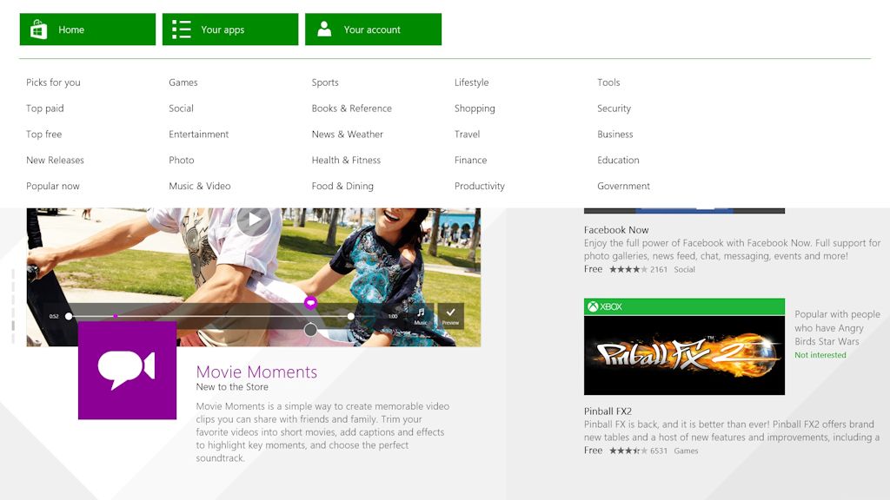This screenshot has width=890, height=500.
Task: Open the Entertainment category
Action: click(199, 135)
